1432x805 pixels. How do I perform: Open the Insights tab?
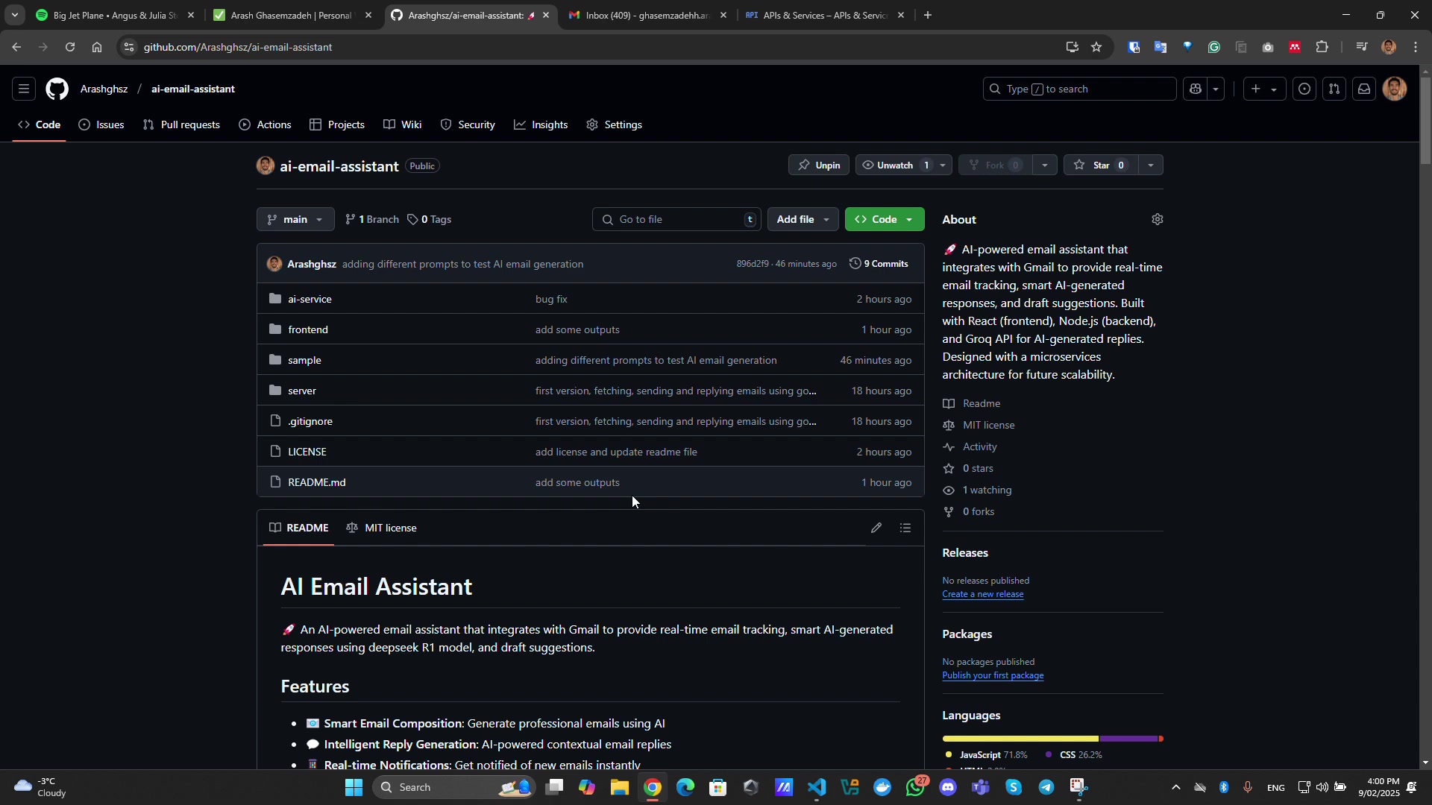point(541,124)
